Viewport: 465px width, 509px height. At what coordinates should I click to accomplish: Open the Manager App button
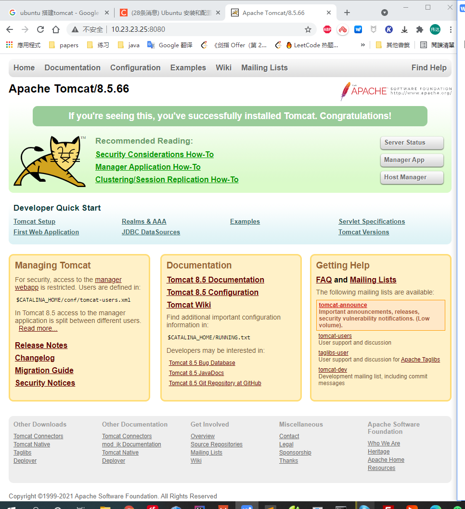412,160
